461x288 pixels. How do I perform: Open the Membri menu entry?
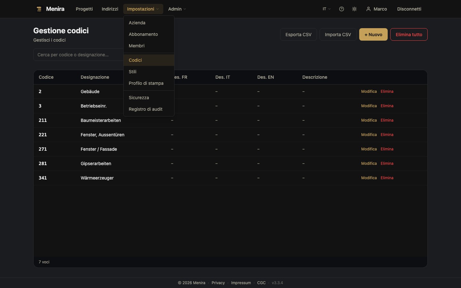[149, 46]
